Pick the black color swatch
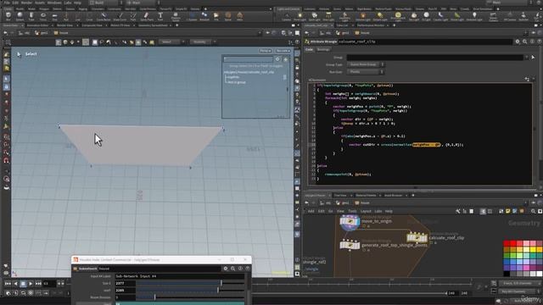 pyautogui.click(x=507, y=274)
